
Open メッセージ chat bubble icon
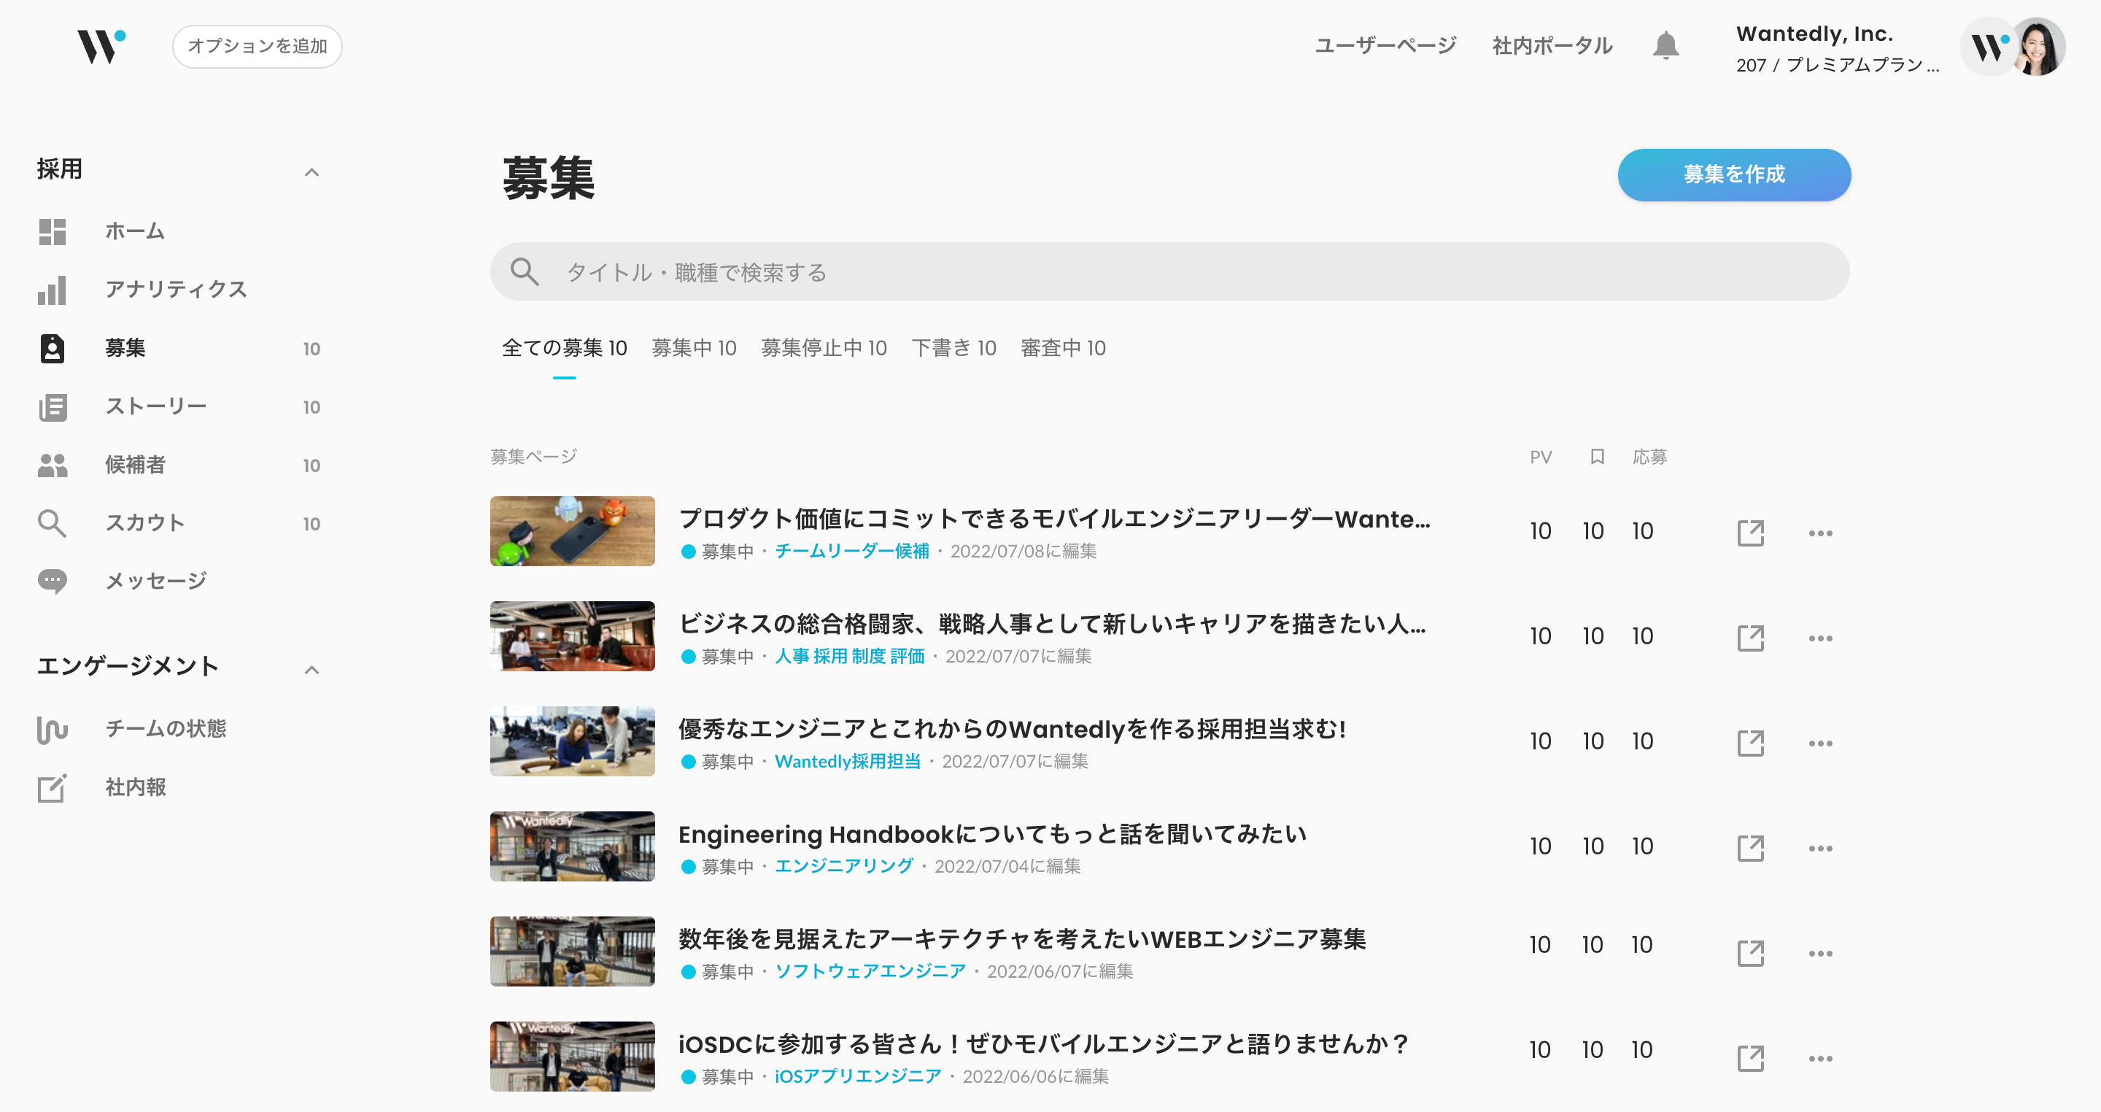(53, 581)
